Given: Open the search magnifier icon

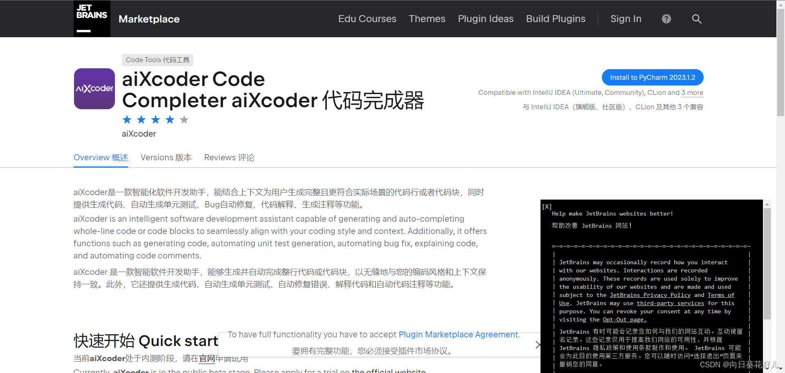Looking at the screenshot, I should click(x=697, y=19).
